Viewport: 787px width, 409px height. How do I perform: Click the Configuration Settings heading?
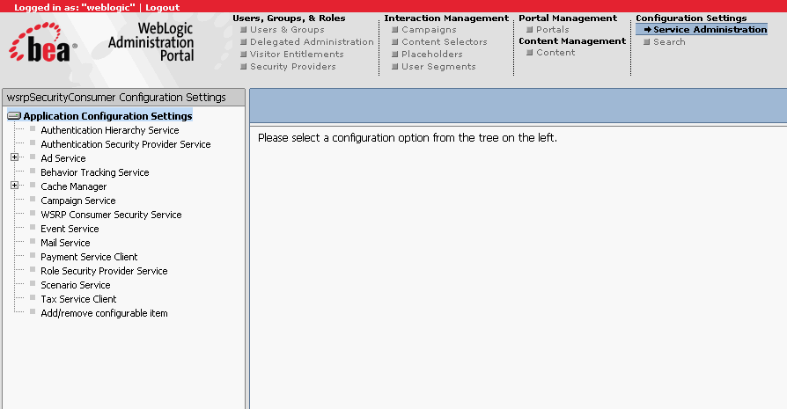click(x=691, y=18)
